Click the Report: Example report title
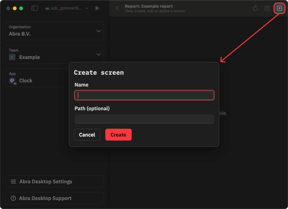The image size is (288, 209). [148, 6]
